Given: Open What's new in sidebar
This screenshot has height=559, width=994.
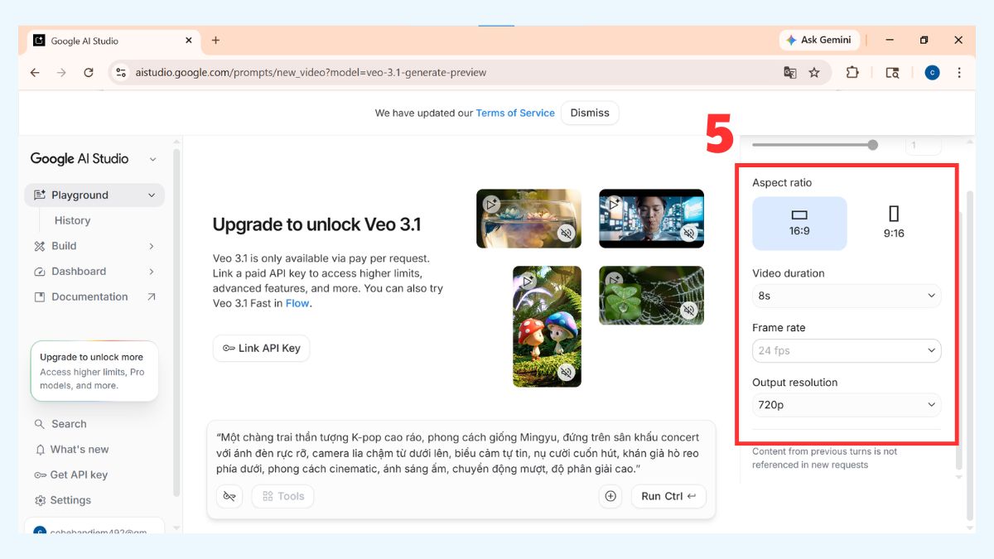Looking at the screenshot, I should pos(71,450).
